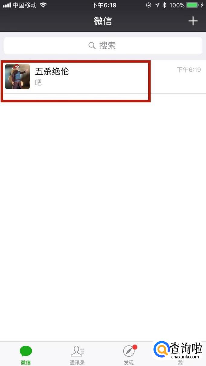The image size is (206, 366).
Task: Tap the battery status icon
Action: click(192, 5)
